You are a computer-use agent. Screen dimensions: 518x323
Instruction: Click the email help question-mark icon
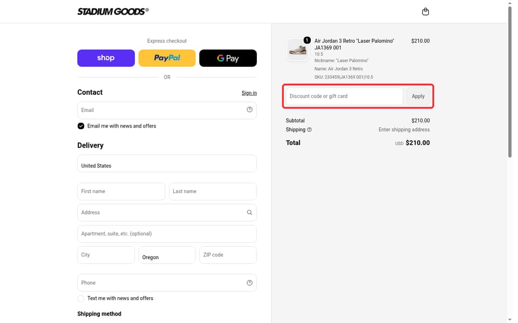click(x=249, y=110)
